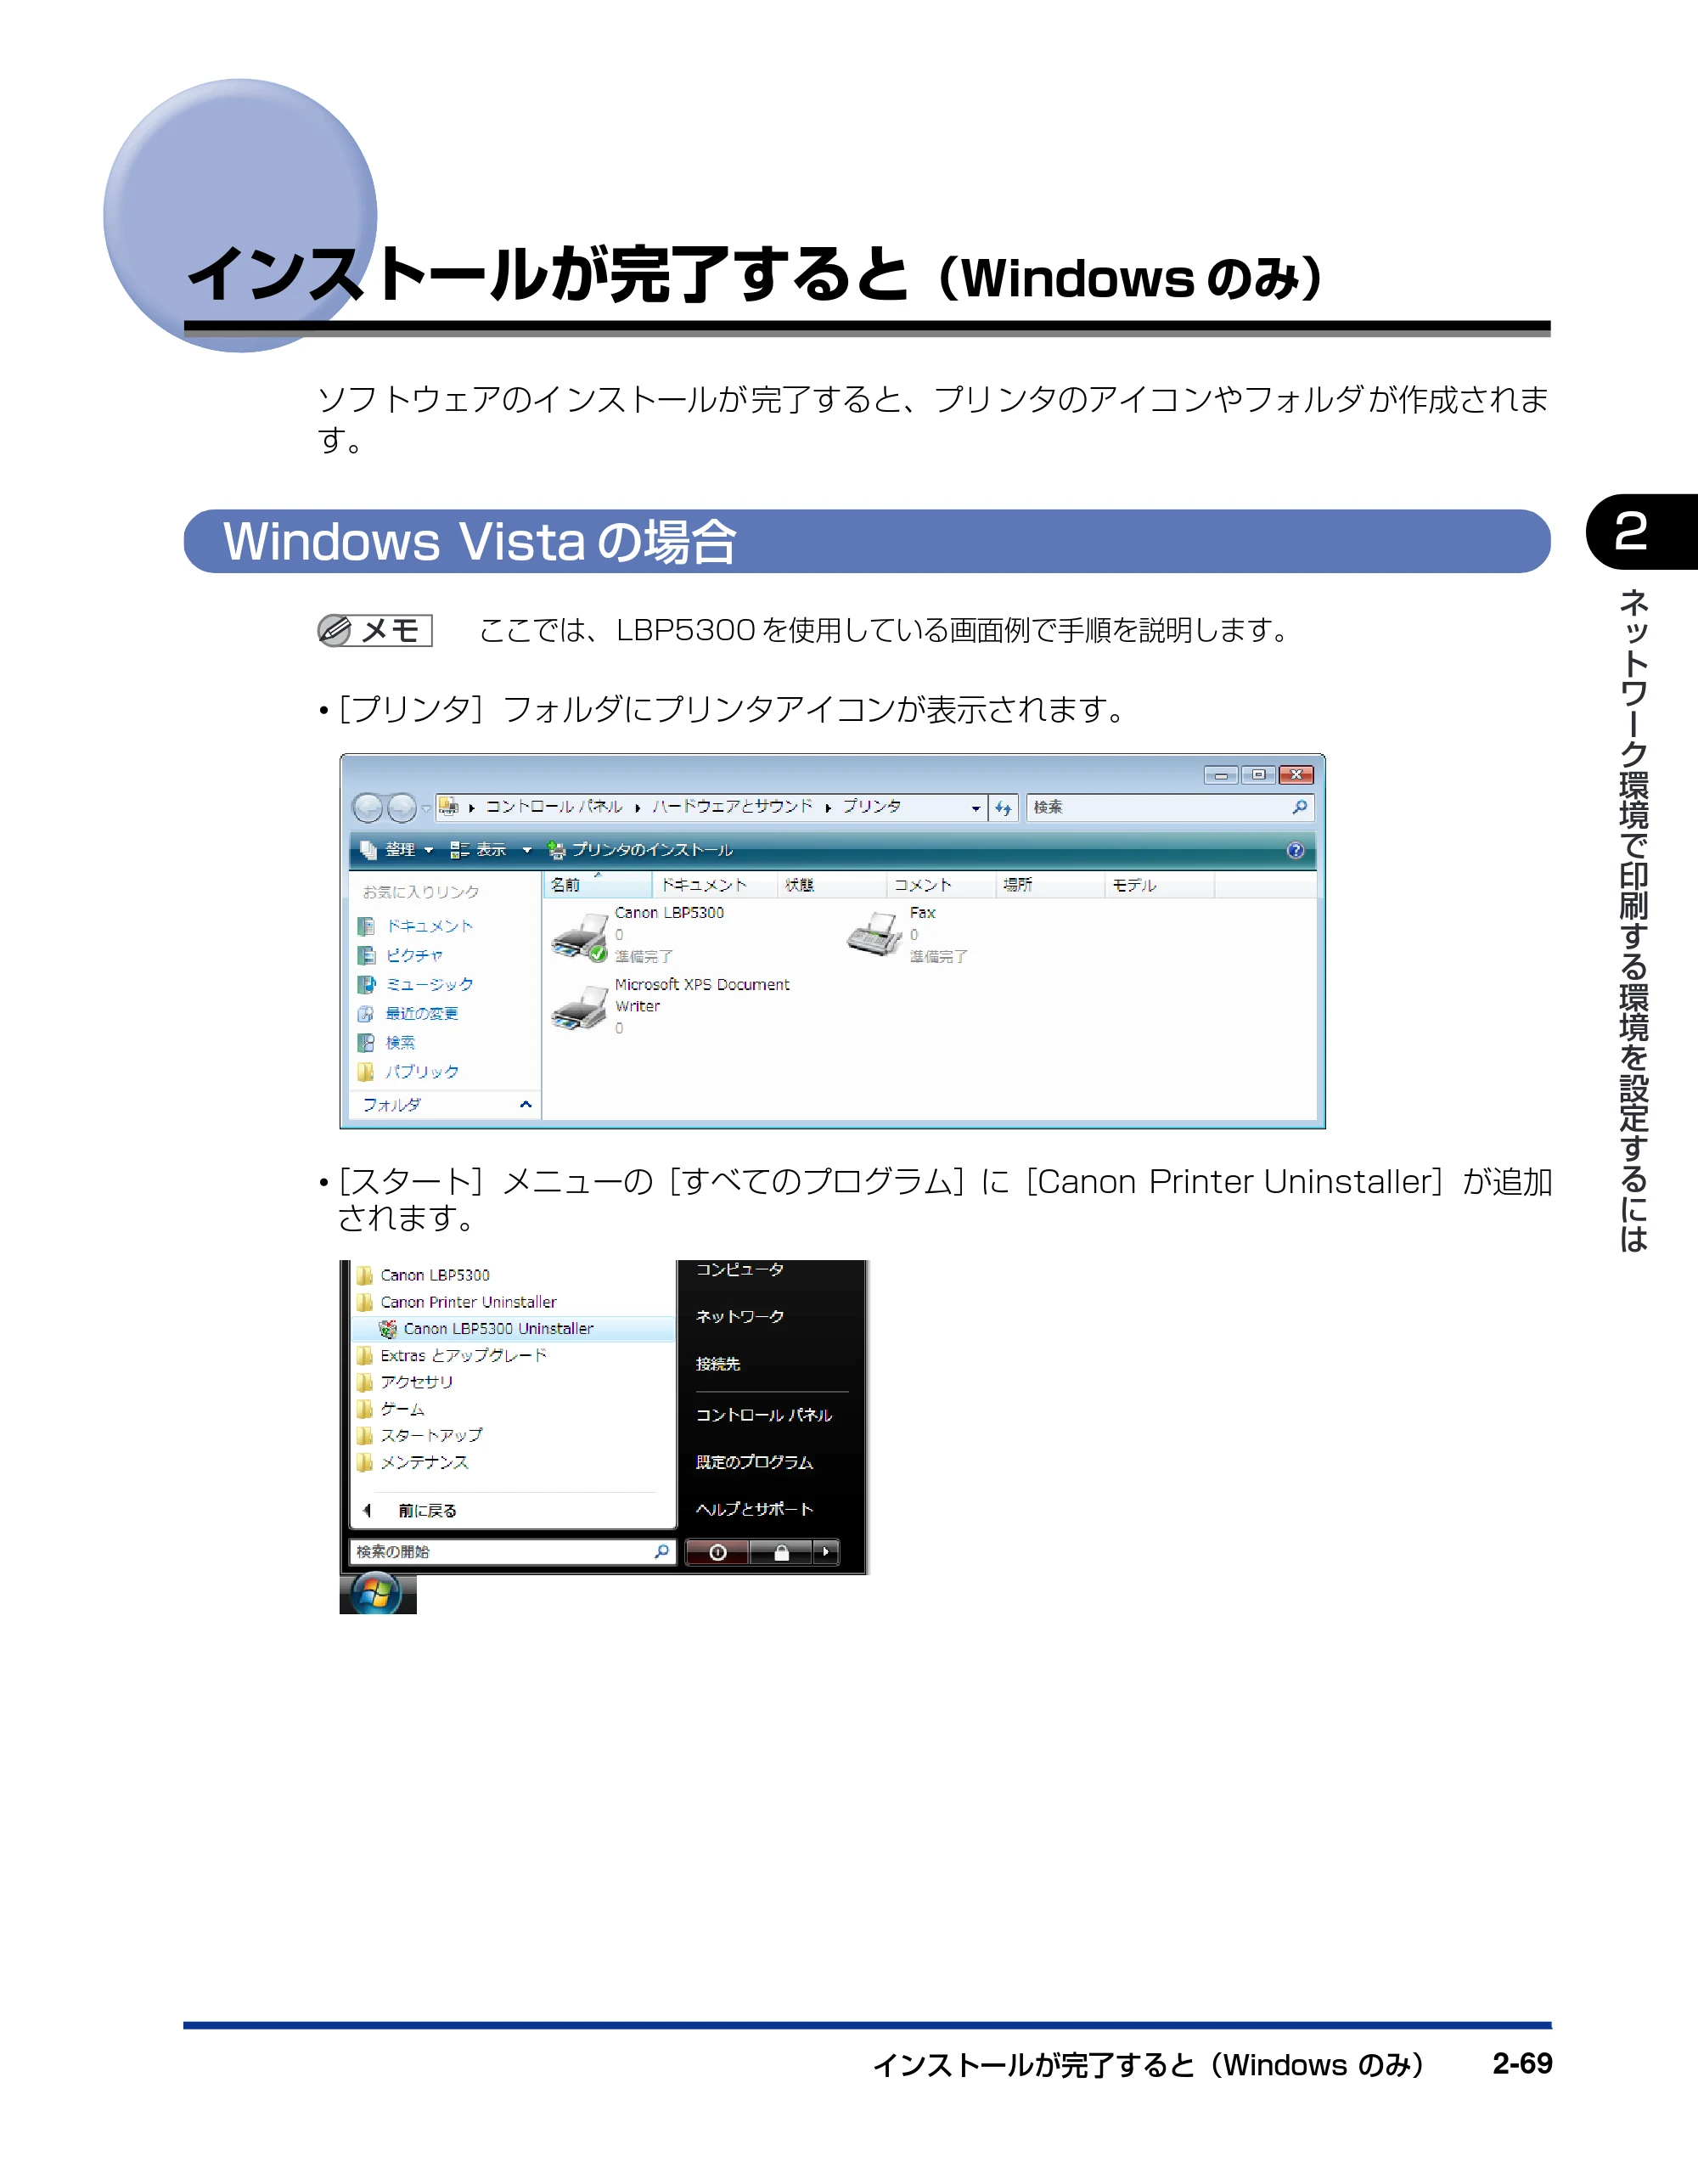
Task: Open 検索 in favorite links
Action: coord(386,1042)
